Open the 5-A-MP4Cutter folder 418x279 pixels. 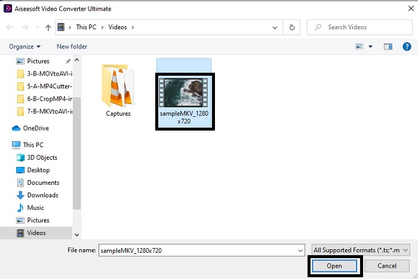pyautogui.click(x=45, y=86)
